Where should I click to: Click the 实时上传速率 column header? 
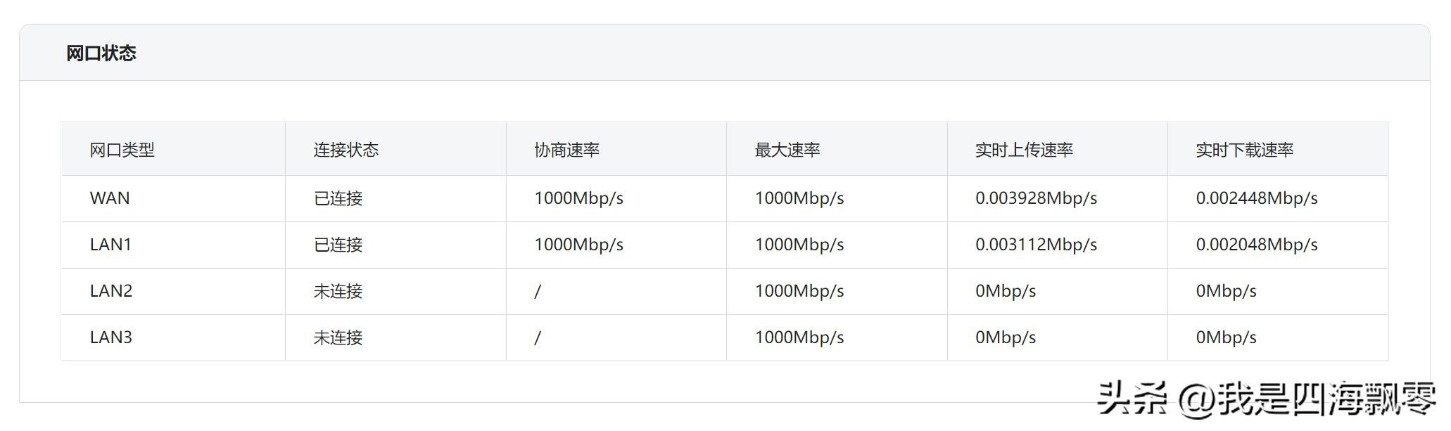(x=1024, y=150)
